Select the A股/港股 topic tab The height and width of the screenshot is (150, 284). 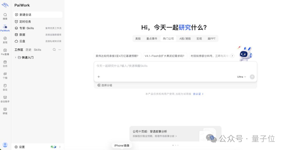tap(185, 39)
